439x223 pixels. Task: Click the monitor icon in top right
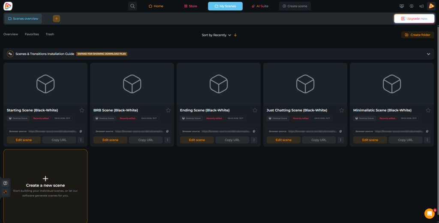[x=401, y=6]
